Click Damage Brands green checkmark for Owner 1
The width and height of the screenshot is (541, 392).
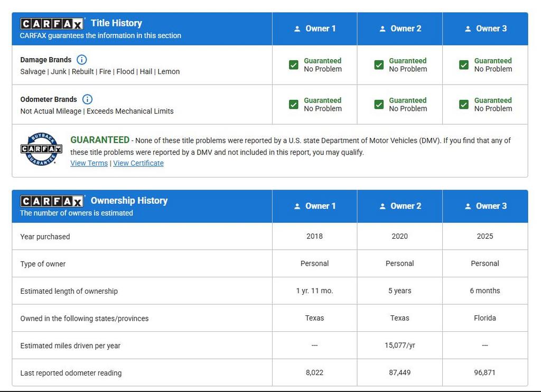pyautogui.click(x=294, y=65)
